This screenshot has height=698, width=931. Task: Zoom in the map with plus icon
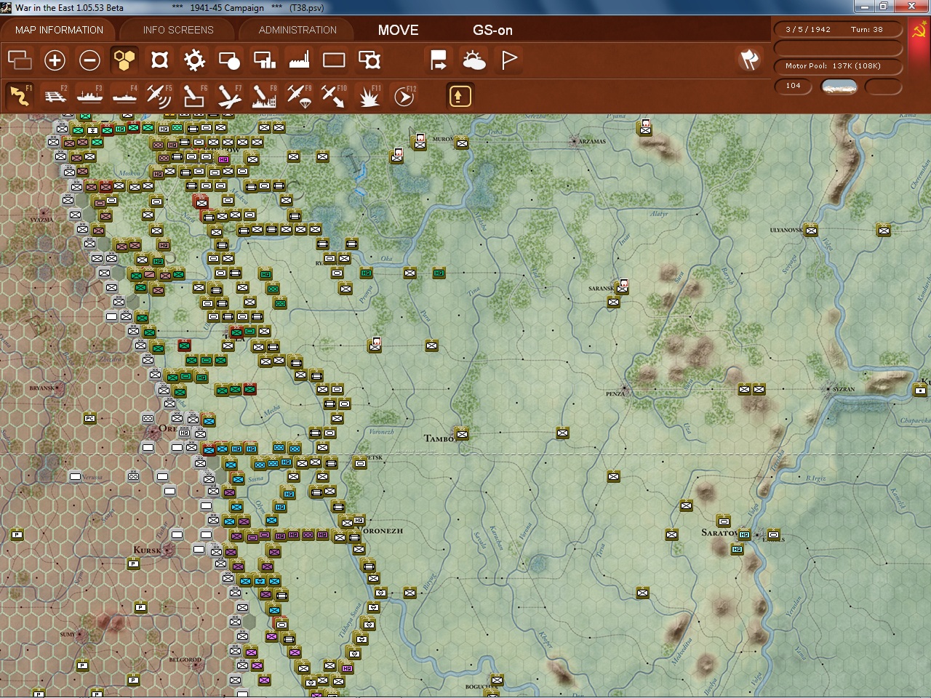point(55,60)
